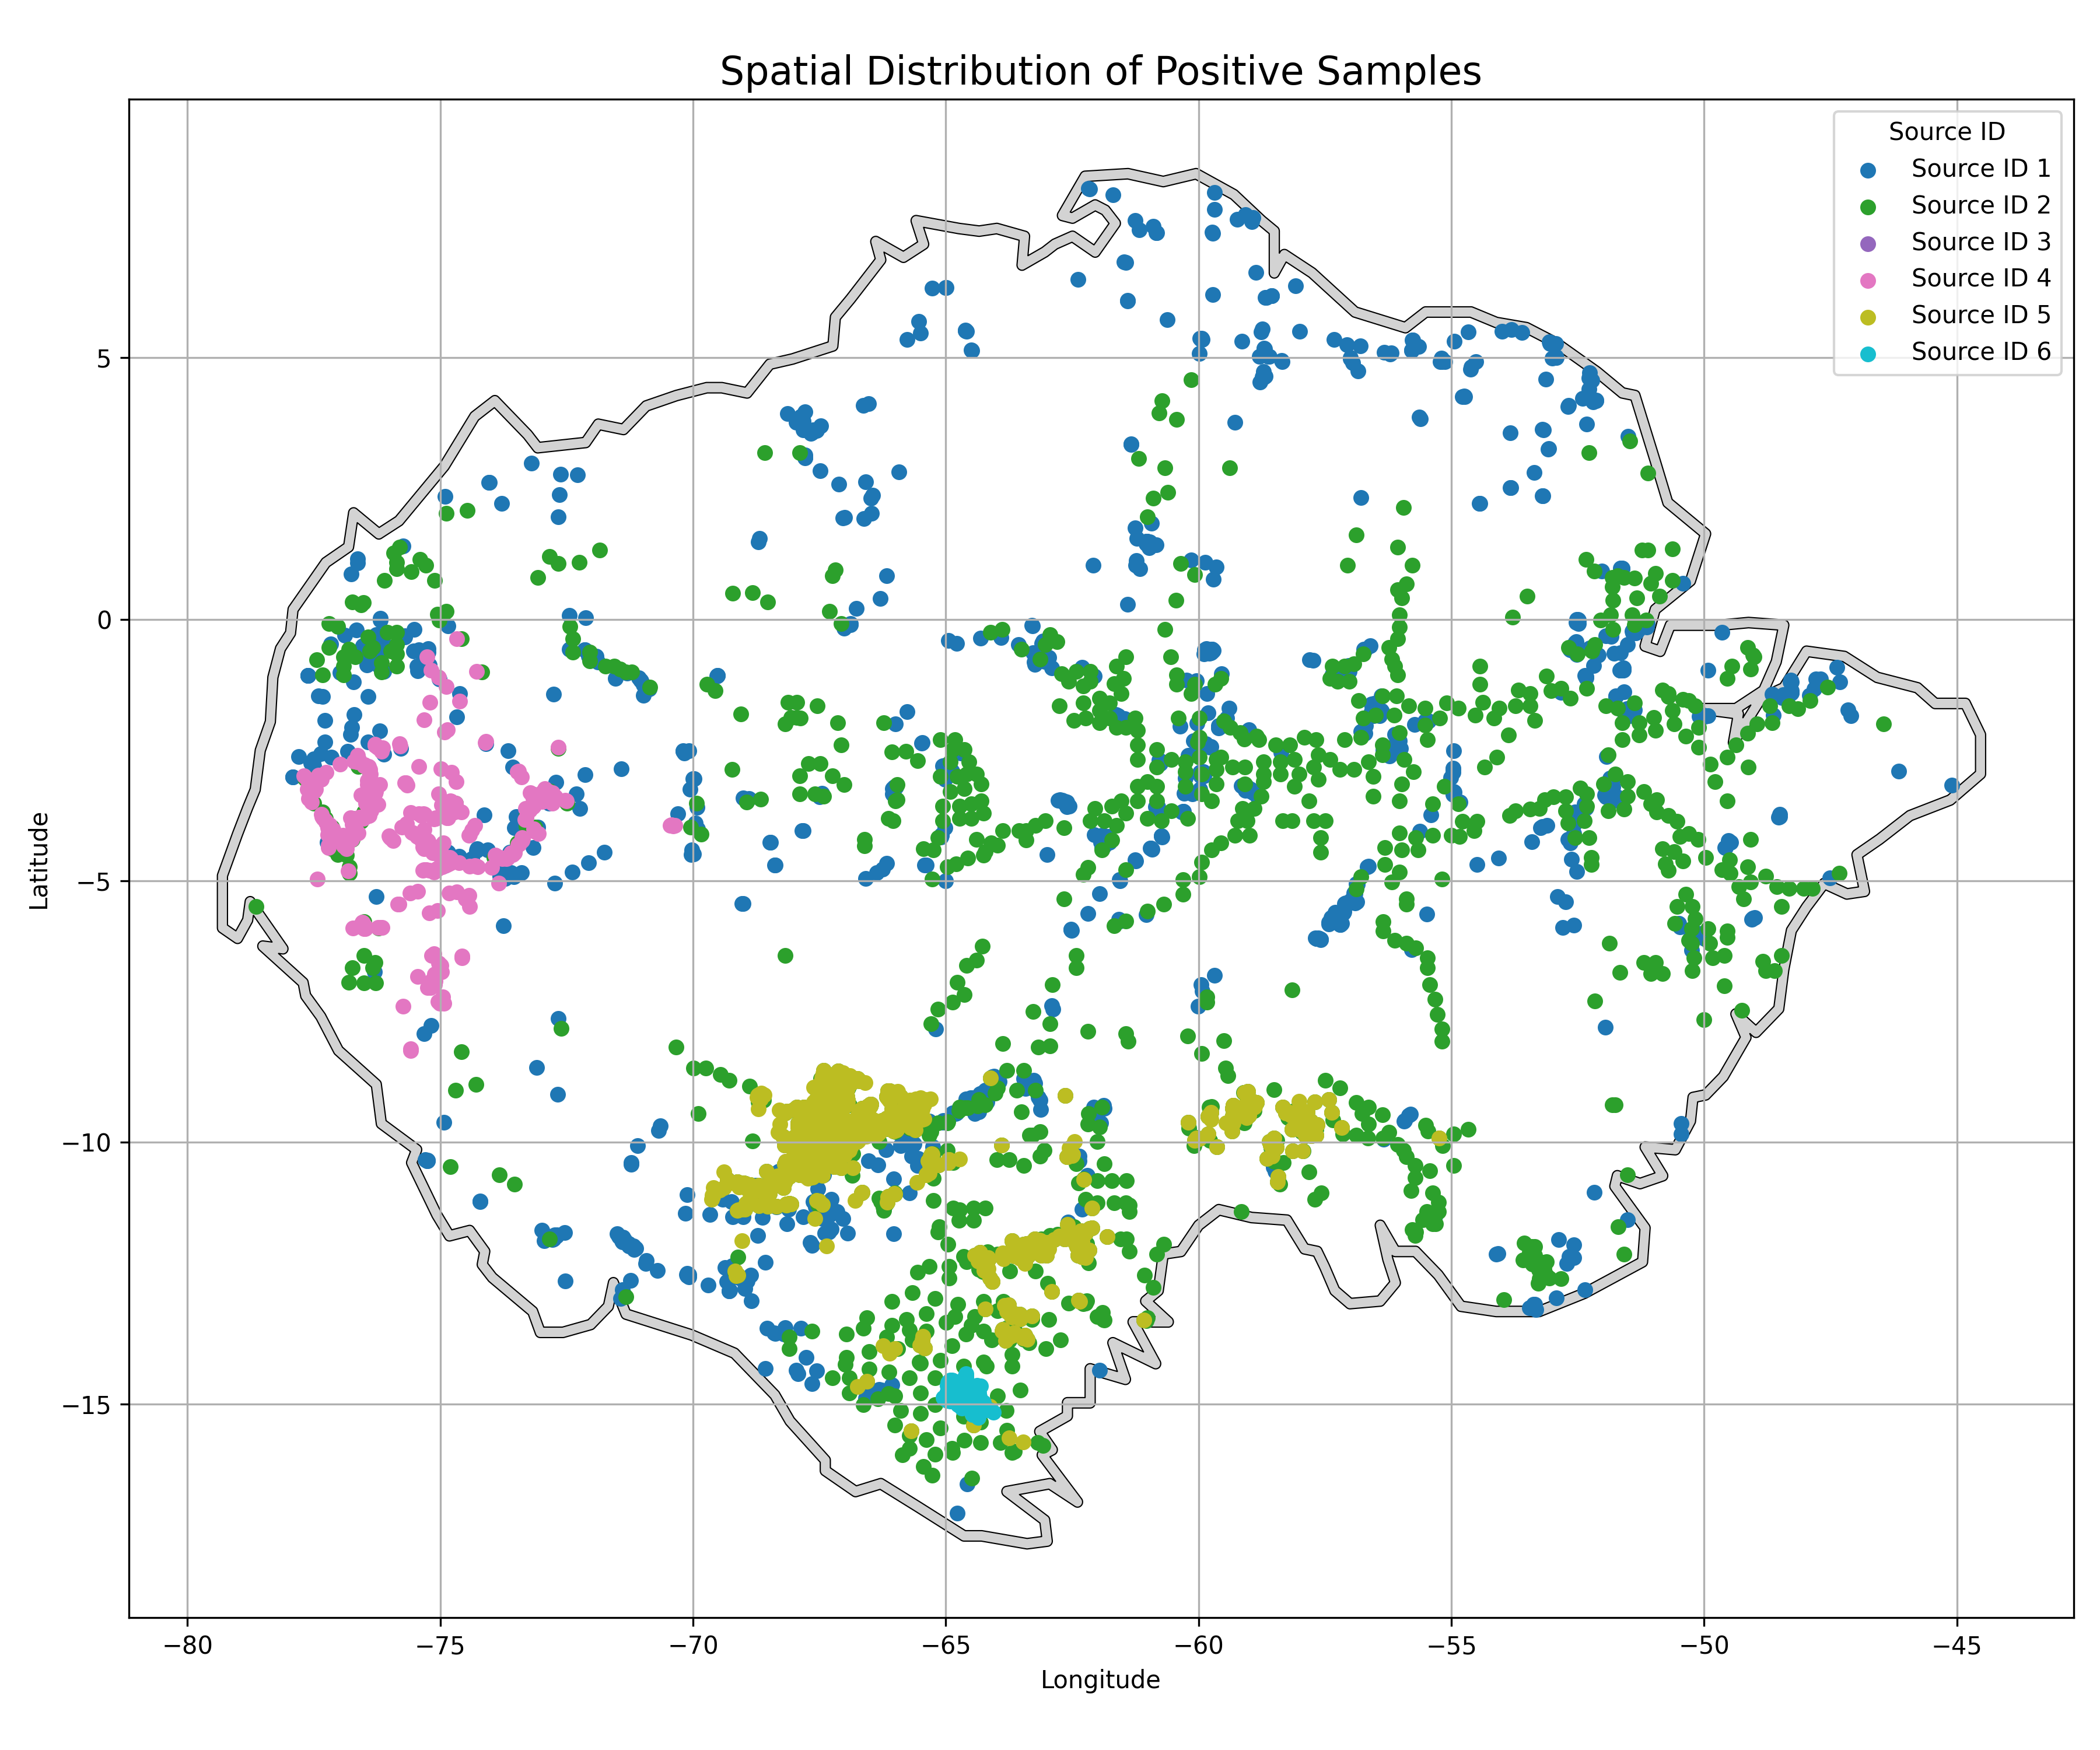Click the Source ID 1 blue legend marker

(x=1868, y=170)
